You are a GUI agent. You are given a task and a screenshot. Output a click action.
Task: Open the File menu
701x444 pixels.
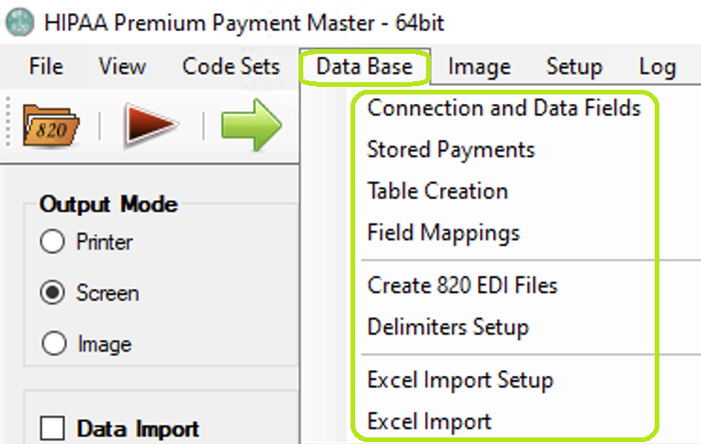[x=46, y=67]
